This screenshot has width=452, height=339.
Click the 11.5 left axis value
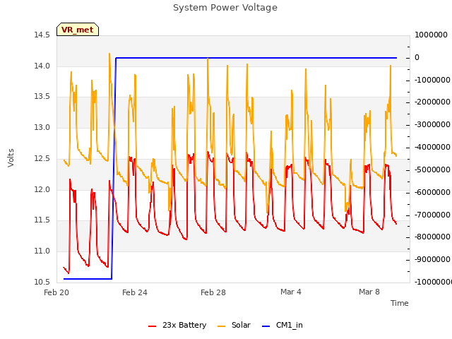(42, 220)
